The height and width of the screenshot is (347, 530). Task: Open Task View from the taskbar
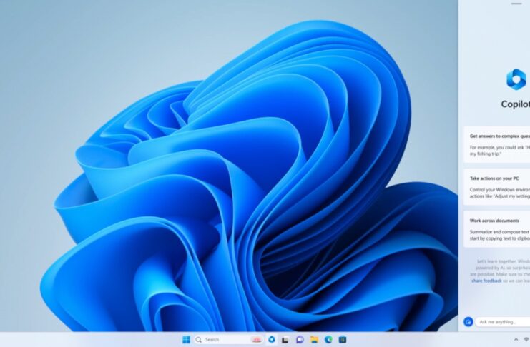click(285, 340)
